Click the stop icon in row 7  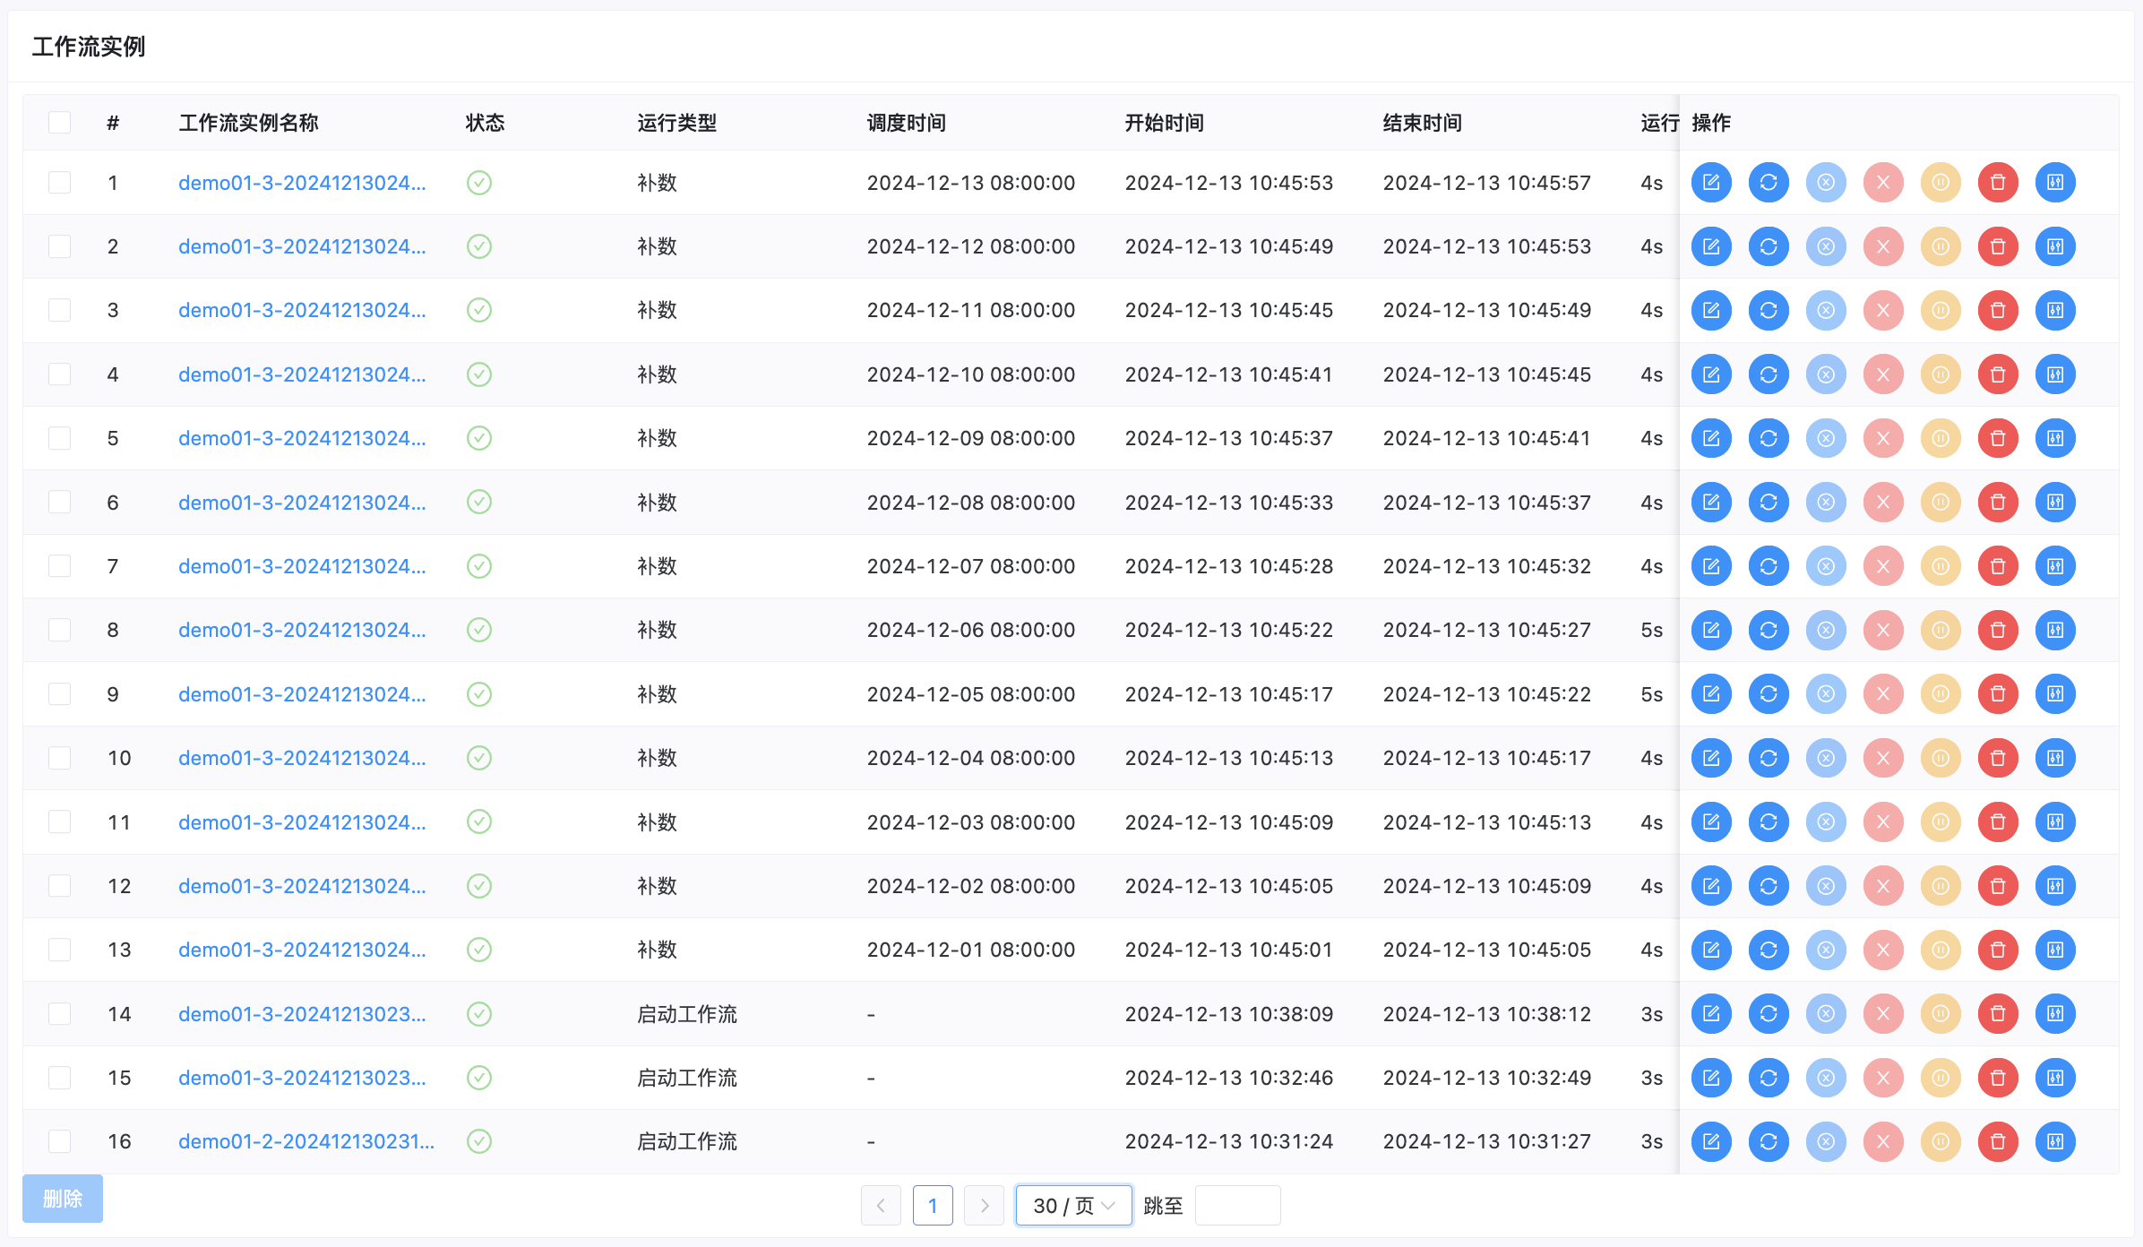[1882, 566]
